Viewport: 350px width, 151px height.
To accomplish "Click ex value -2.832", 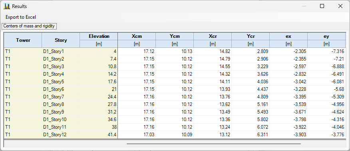I will tap(288, 74).
